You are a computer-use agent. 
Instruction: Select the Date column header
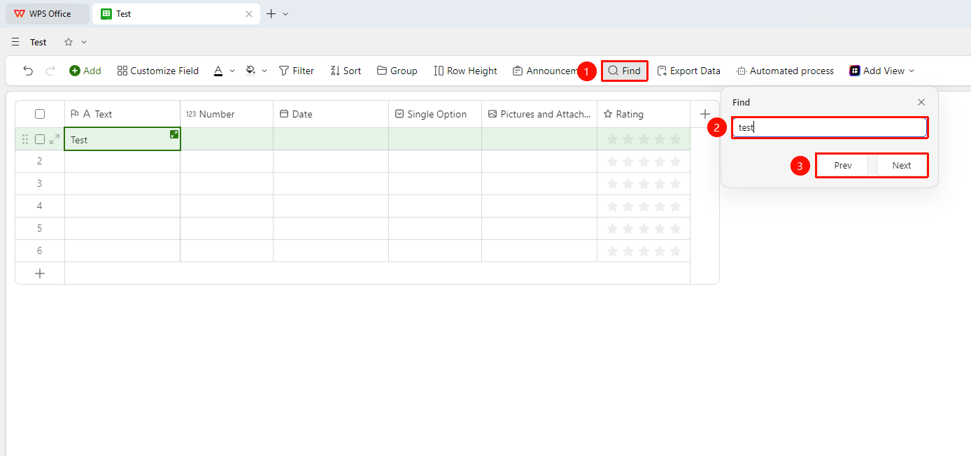pos(331,114)
